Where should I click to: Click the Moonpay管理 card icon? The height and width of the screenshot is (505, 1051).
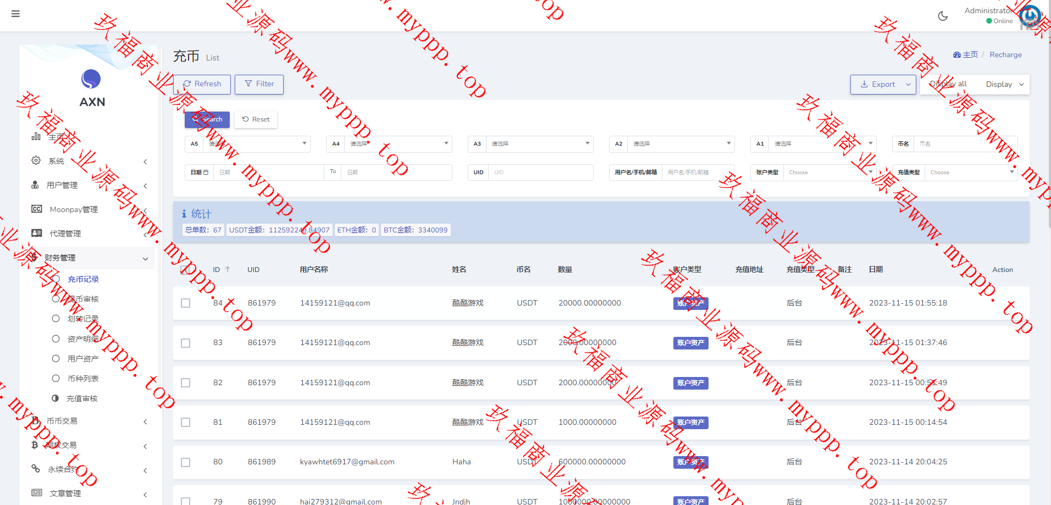point(37,209)
